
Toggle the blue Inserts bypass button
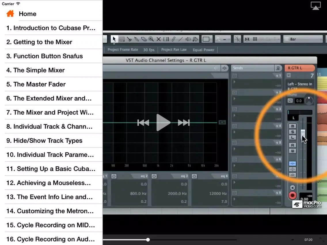[292, 164]
